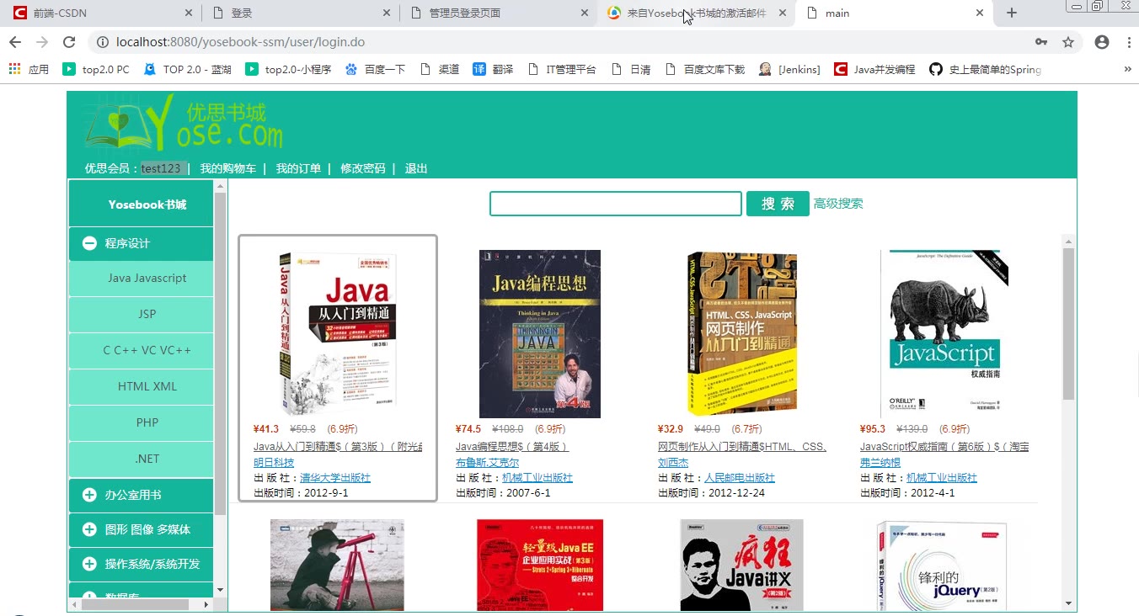
Task: Click the book search text field
Action: 616,204
